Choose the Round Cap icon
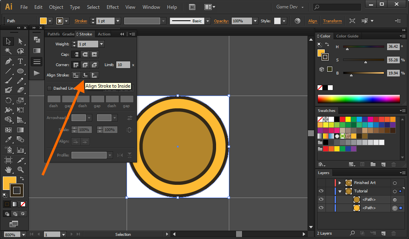Screen dimensions: 409x239 pyautogui.click(x=85, y=54)
